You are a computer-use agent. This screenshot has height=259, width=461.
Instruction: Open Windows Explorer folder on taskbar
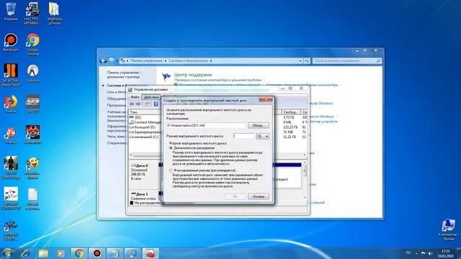43,253
